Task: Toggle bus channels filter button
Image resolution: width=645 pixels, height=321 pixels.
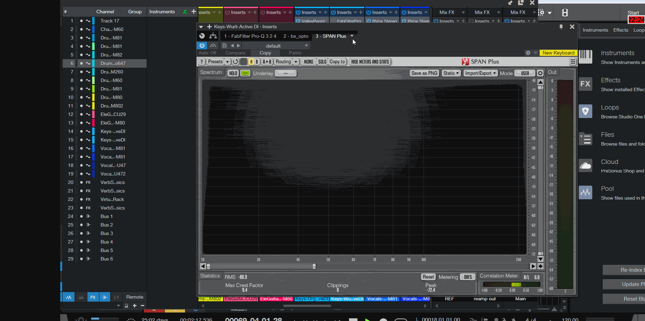Action: 105,297
